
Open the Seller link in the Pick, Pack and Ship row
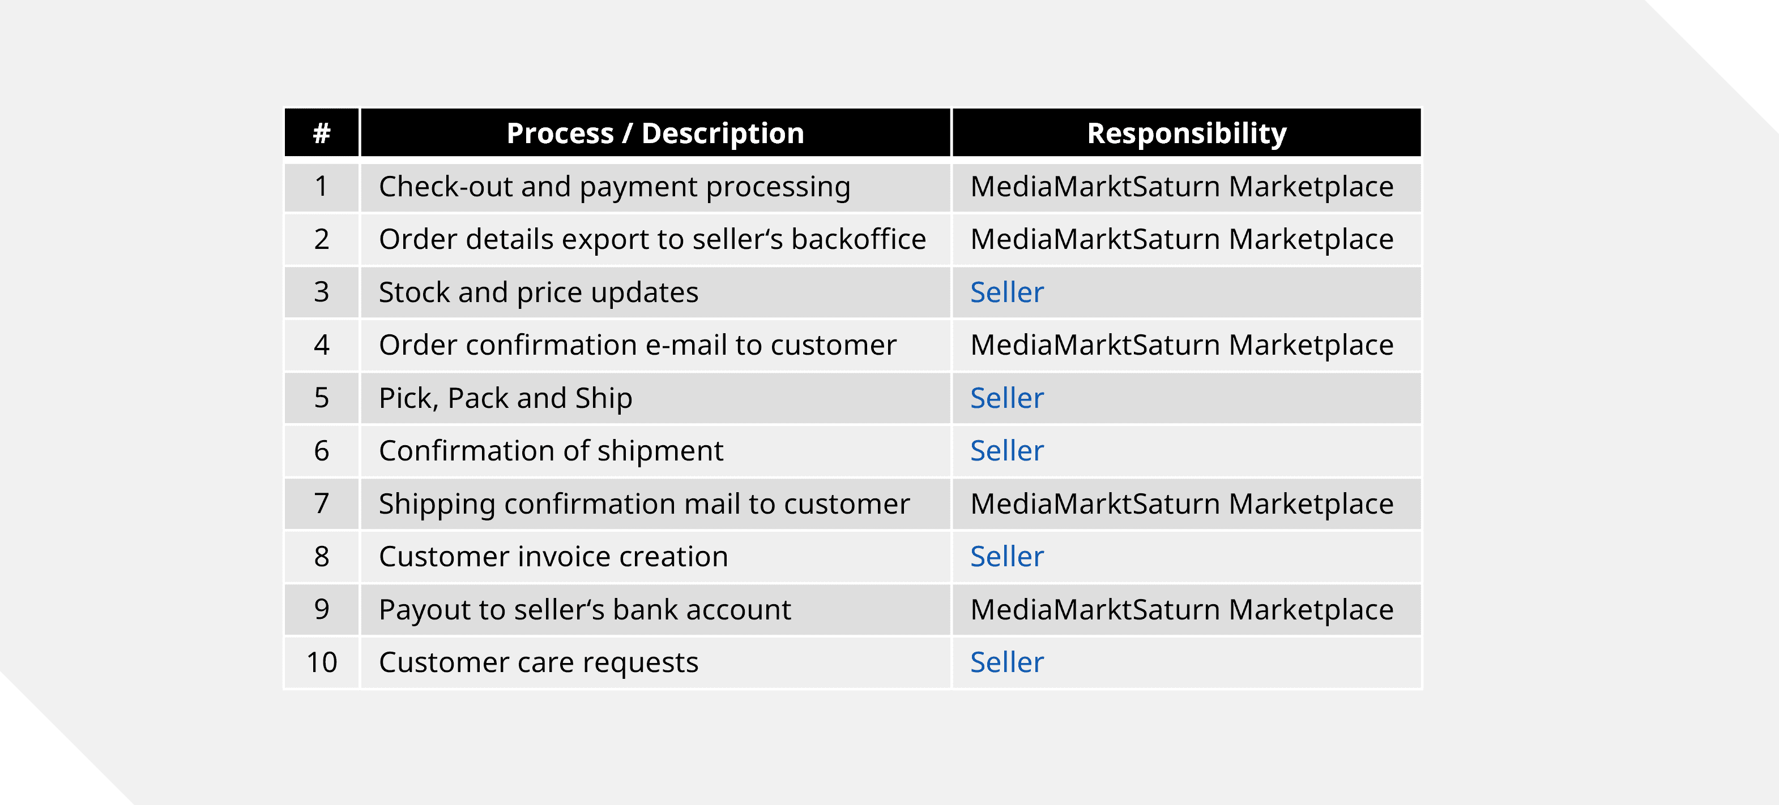coord(1006,398)
